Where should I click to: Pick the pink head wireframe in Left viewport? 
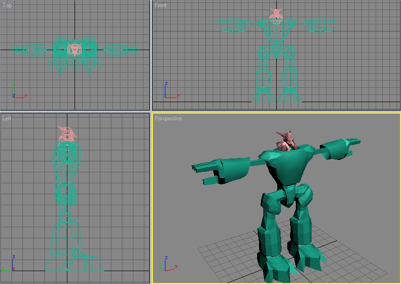(x=67, y=134)
